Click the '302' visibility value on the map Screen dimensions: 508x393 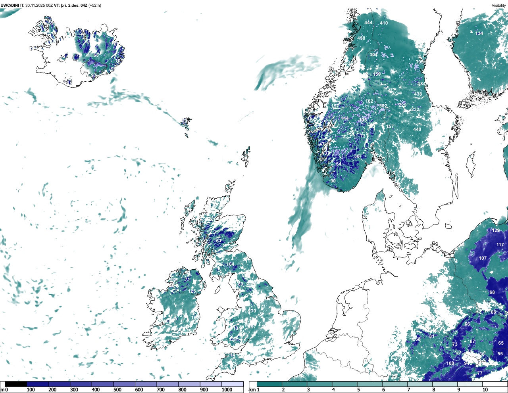pyautogui.click(x=383, y=106)
